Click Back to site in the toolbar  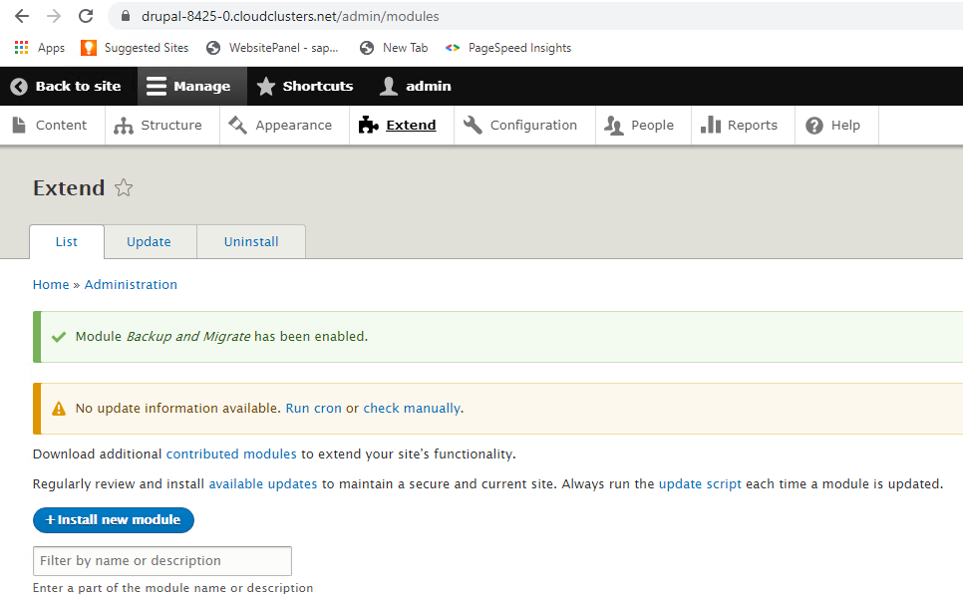pos(66,87)
